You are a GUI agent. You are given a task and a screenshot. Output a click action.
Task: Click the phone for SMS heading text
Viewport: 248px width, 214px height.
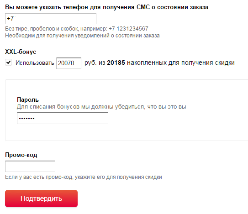(106, 7)
